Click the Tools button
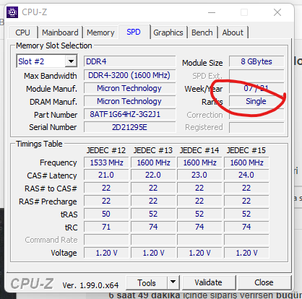Screen dimensions: 302x299 click(x=147, y=282)
